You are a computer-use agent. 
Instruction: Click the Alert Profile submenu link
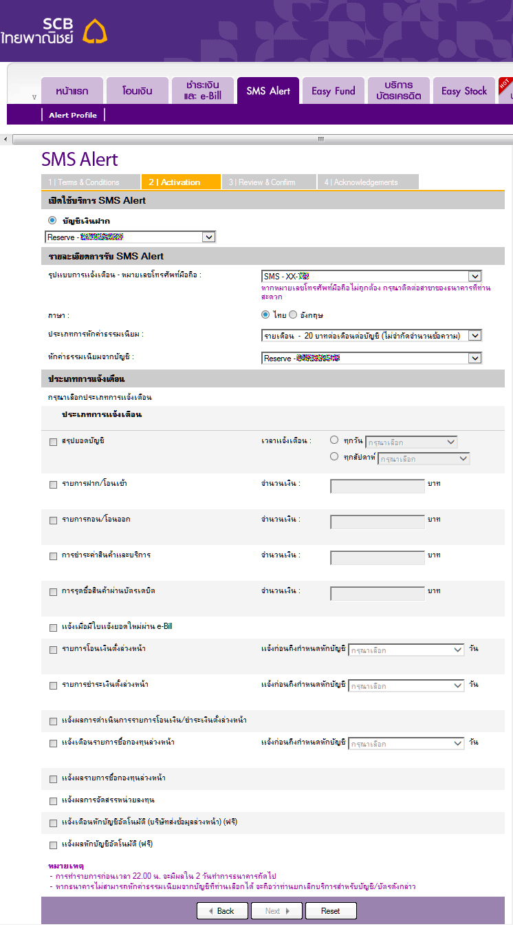[x=73, y=115]
